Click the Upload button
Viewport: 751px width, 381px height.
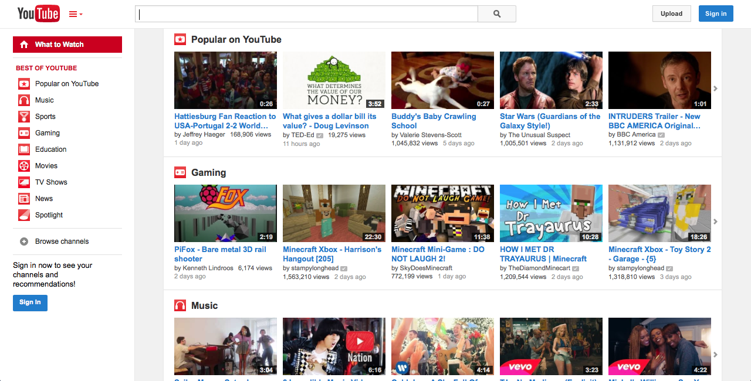pos(671,13)
